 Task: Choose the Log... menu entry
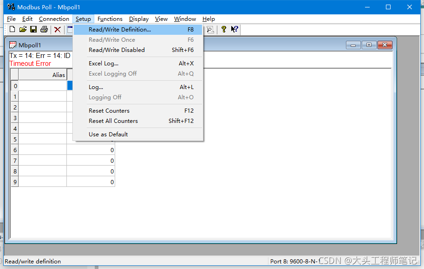[138, 87]
